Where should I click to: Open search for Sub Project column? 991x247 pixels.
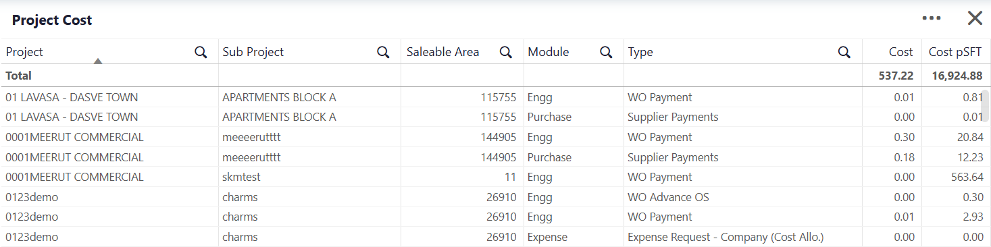383,52
